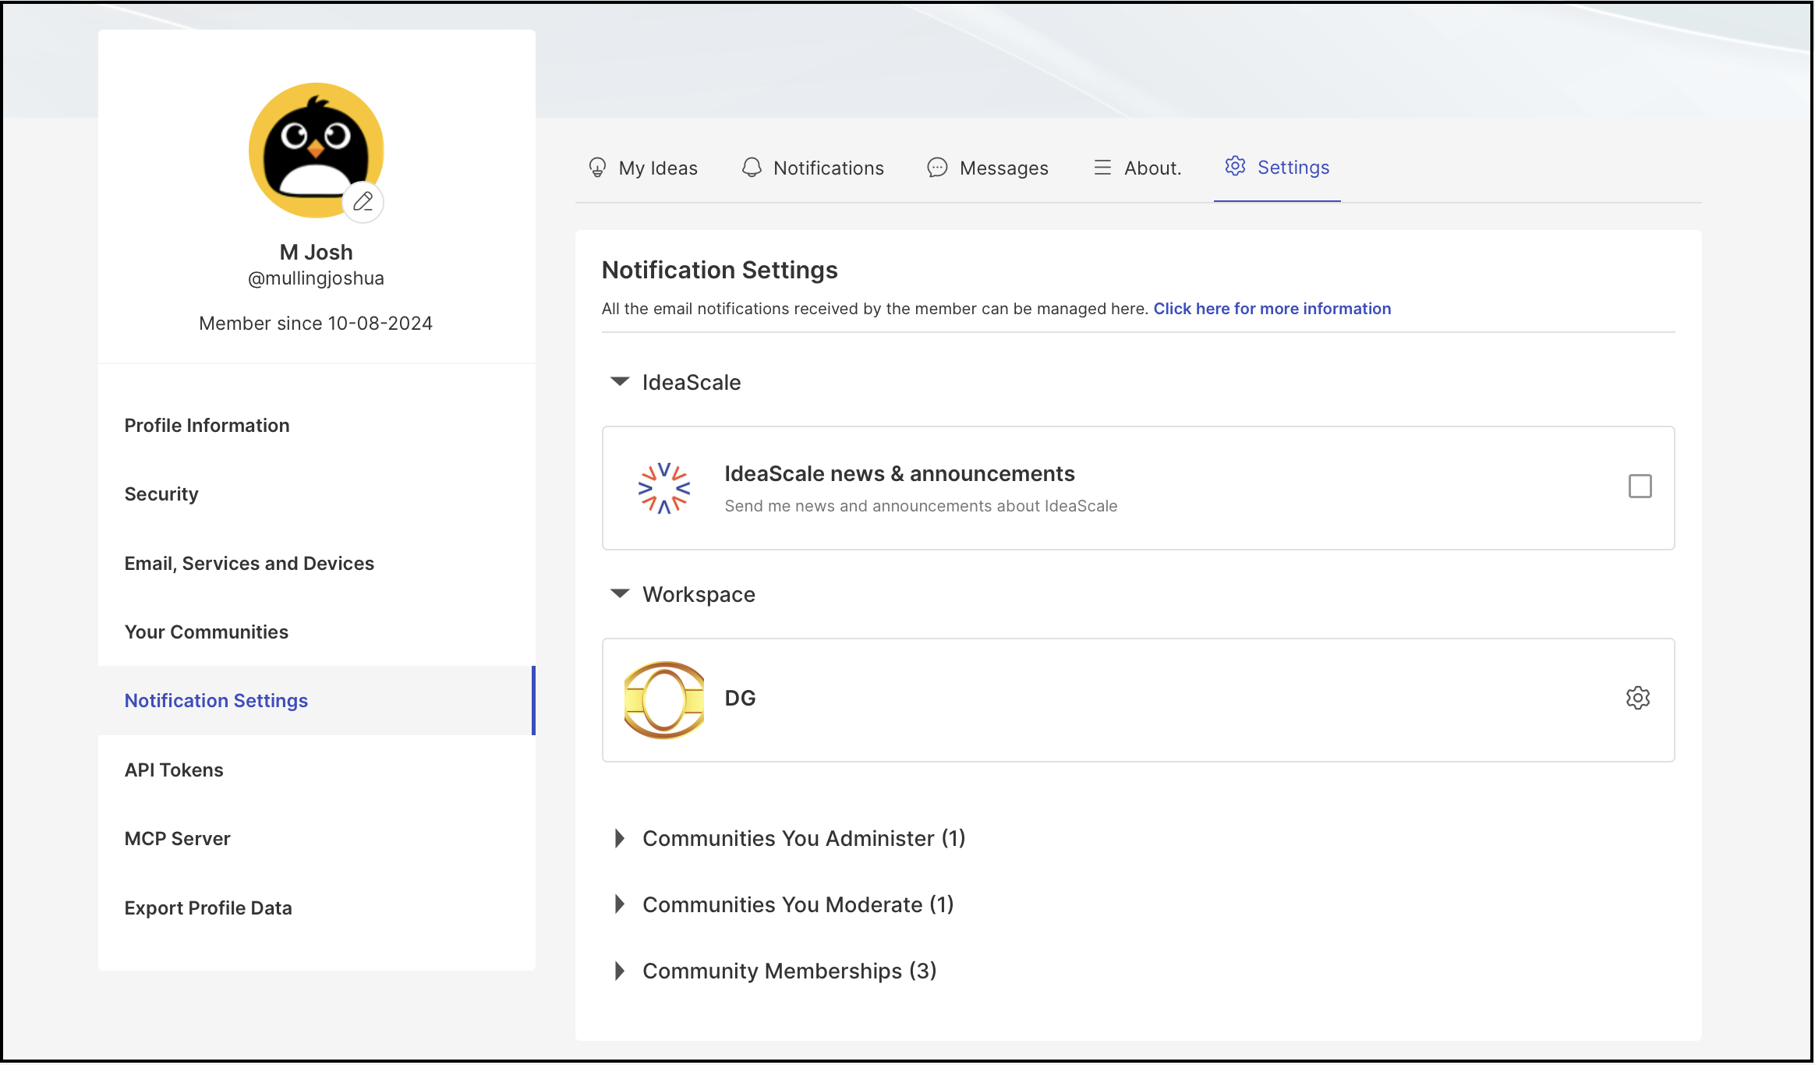
Task: Click the pencil edit avatar icon
Action: [x=363, y=202]
